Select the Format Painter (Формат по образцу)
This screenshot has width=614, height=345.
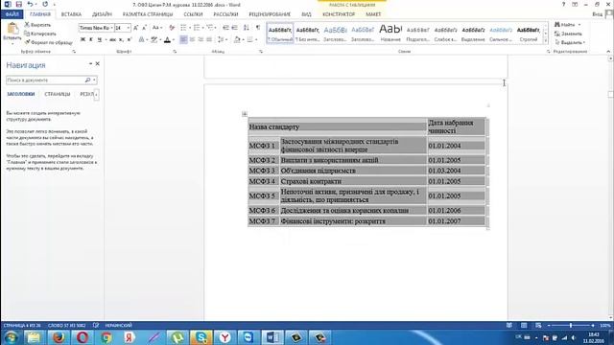tap(49, 42)
